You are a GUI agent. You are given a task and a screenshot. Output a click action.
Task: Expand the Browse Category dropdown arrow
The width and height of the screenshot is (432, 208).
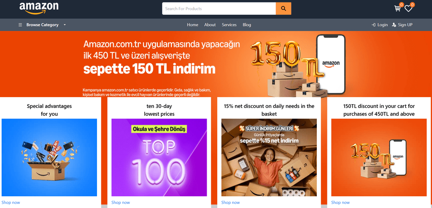pyautogui.click(x=65, y=25)
